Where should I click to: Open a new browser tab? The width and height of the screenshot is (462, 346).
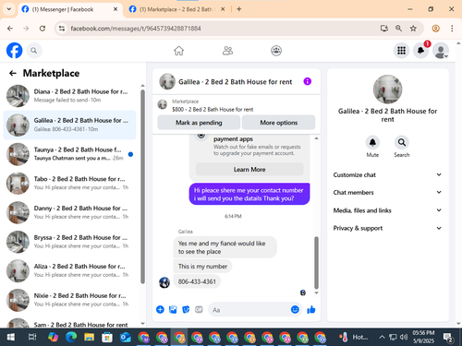pos(239,9)
